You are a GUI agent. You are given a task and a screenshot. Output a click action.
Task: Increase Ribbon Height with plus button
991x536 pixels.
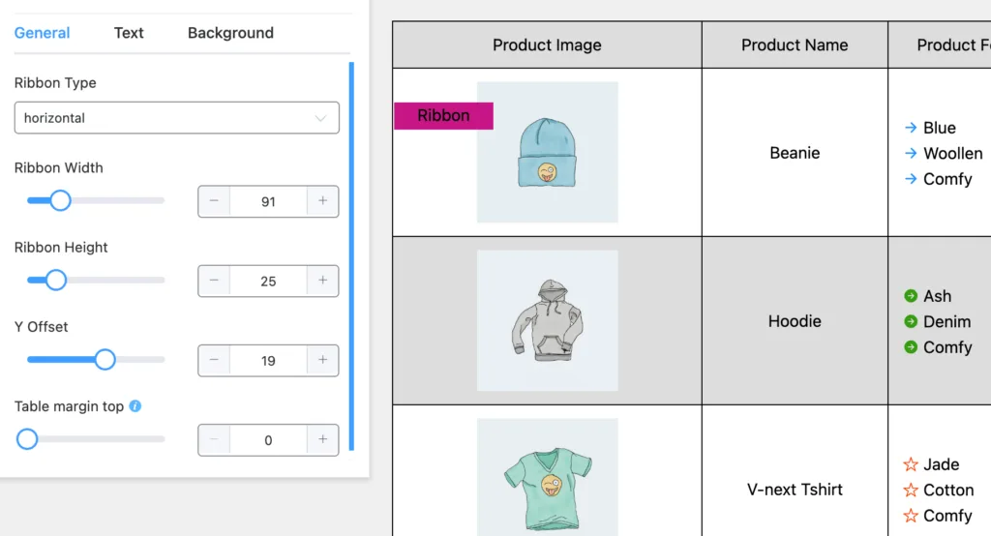coord(323,281)
